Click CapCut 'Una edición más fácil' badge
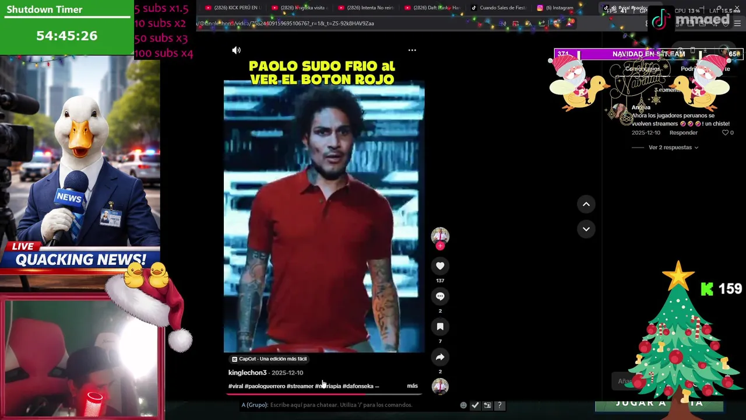 (x=269, y=359)
